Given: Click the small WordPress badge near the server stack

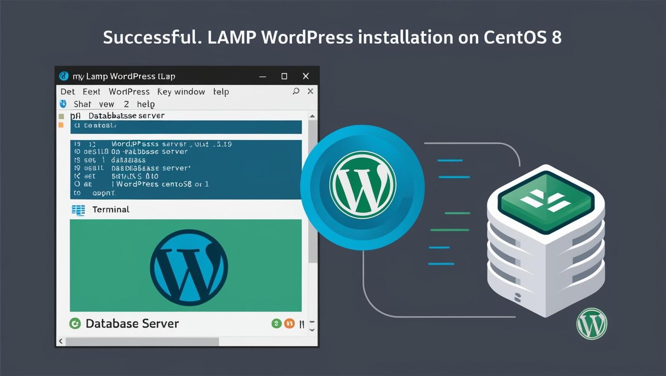Looking at the screenshot, I should pos(591,323).
